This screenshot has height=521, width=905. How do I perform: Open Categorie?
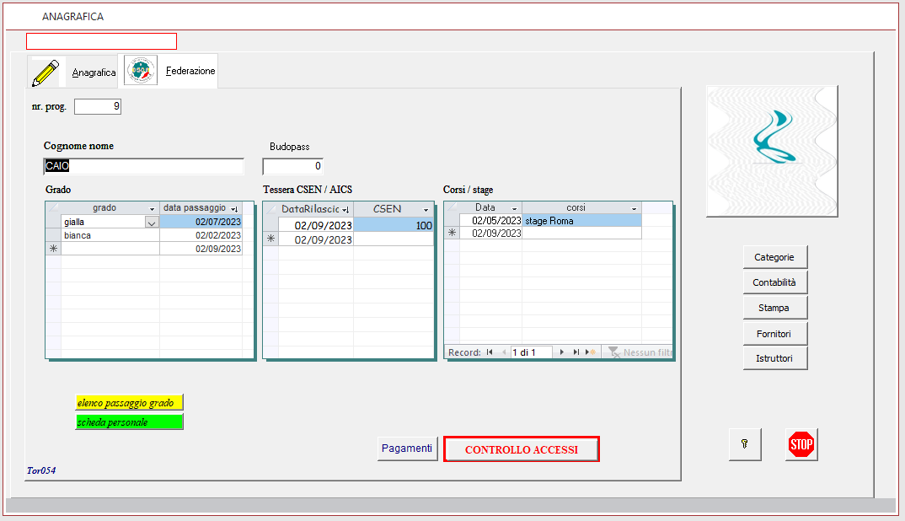774,257
